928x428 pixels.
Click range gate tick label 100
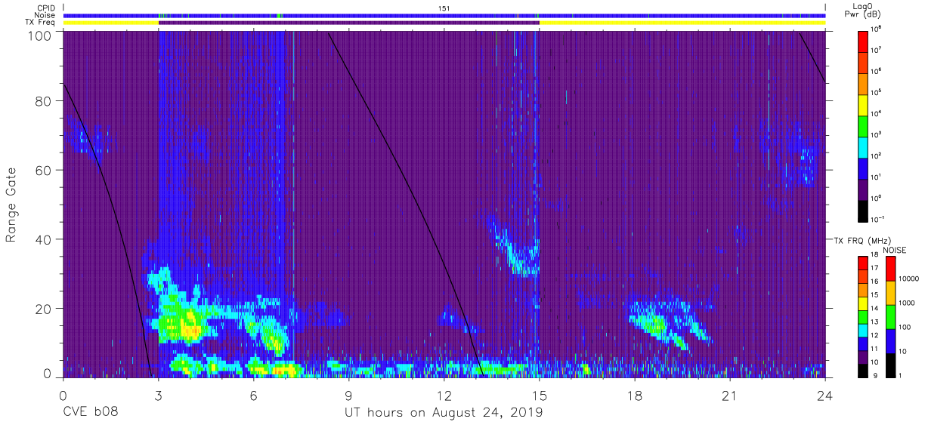tap(39, 35)
